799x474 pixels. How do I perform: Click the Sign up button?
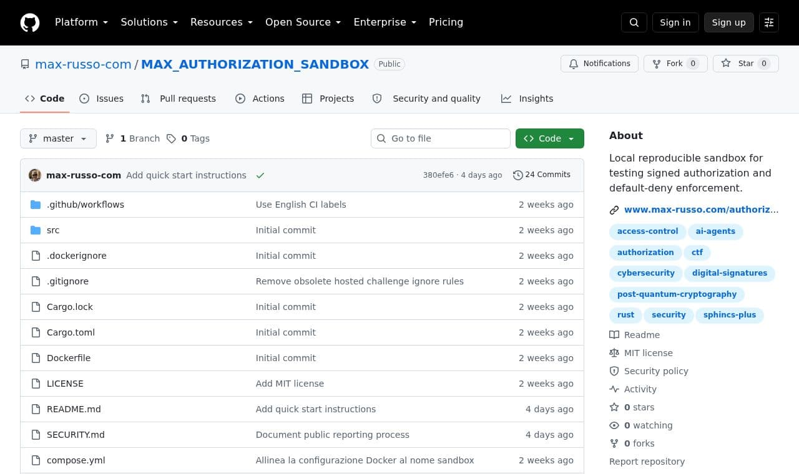(729, 22)
